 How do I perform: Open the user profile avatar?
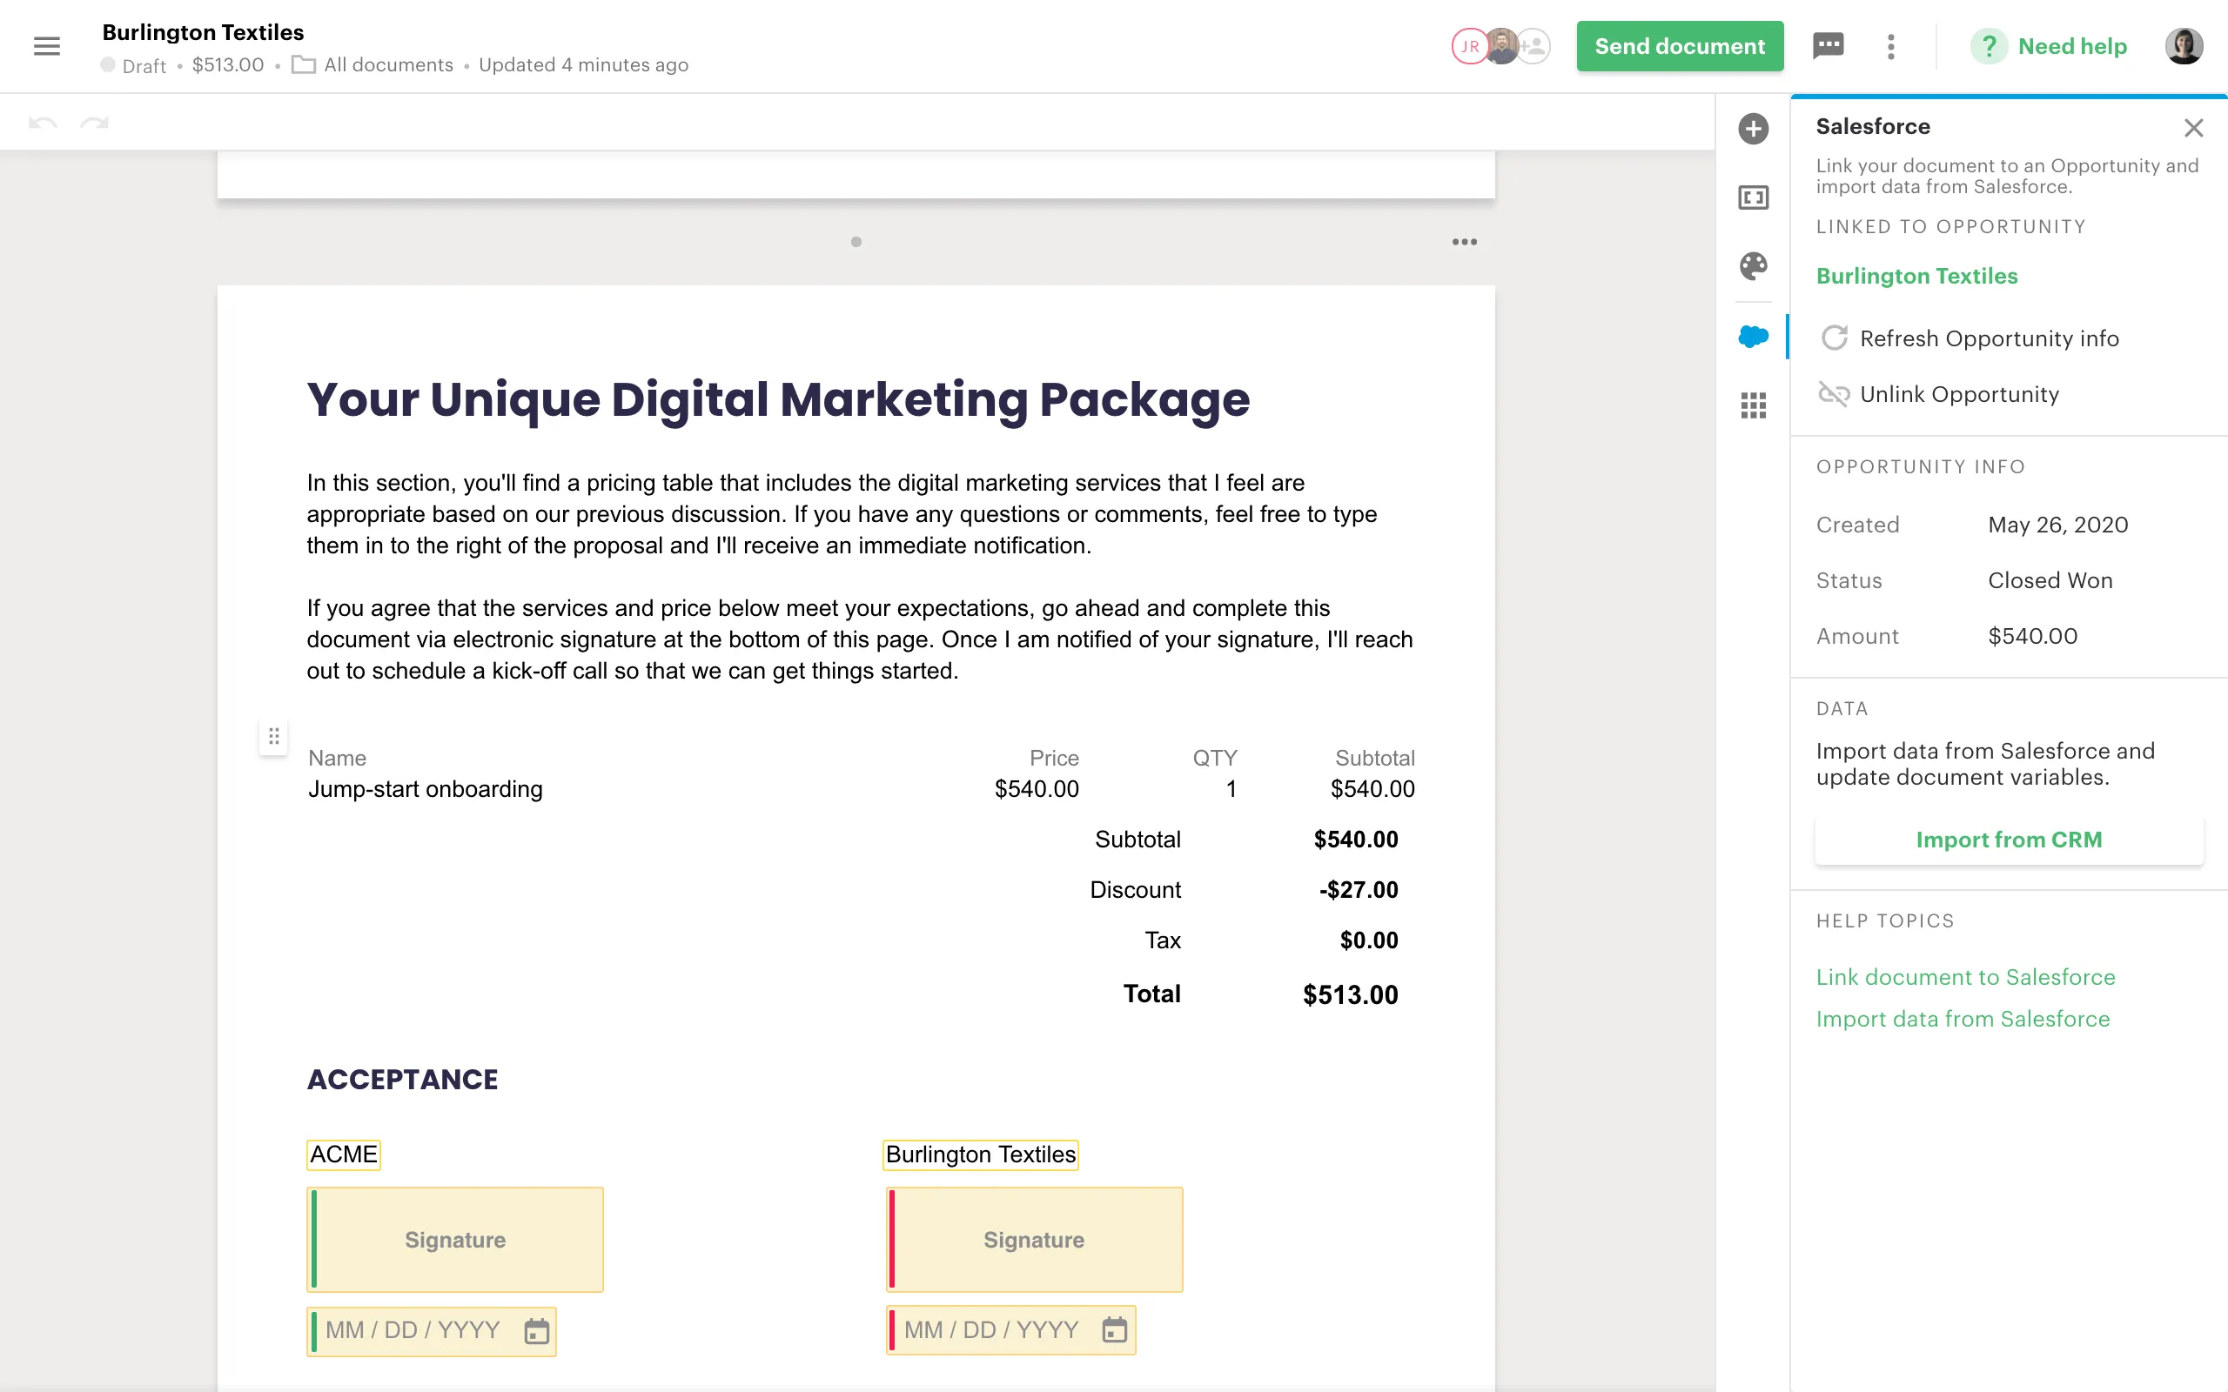[2184, 46]
